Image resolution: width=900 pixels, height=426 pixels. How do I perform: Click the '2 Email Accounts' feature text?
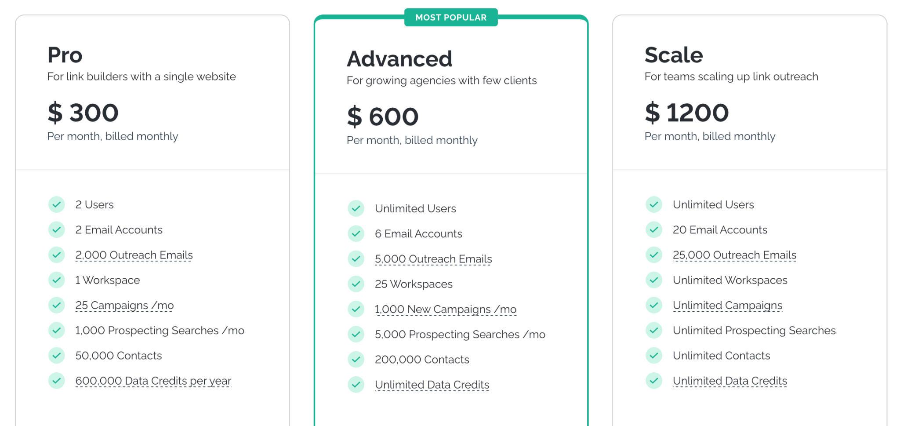click(119, 229)
